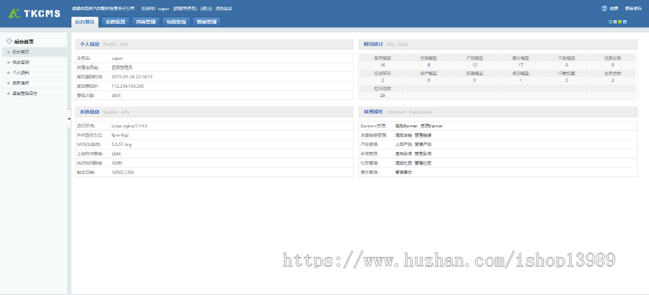The image size is (649, 295).
Task: Click the [超级管理员] link in header
Action: (x=186, y=8)
